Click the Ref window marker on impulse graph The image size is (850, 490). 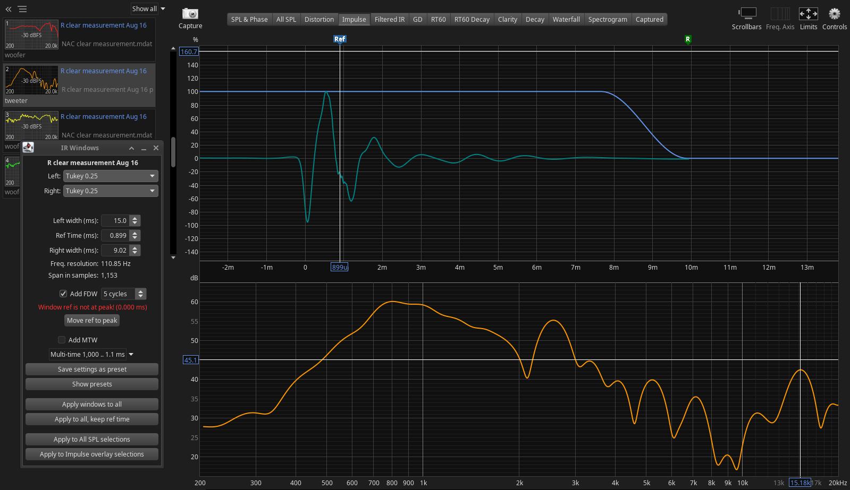340,39
